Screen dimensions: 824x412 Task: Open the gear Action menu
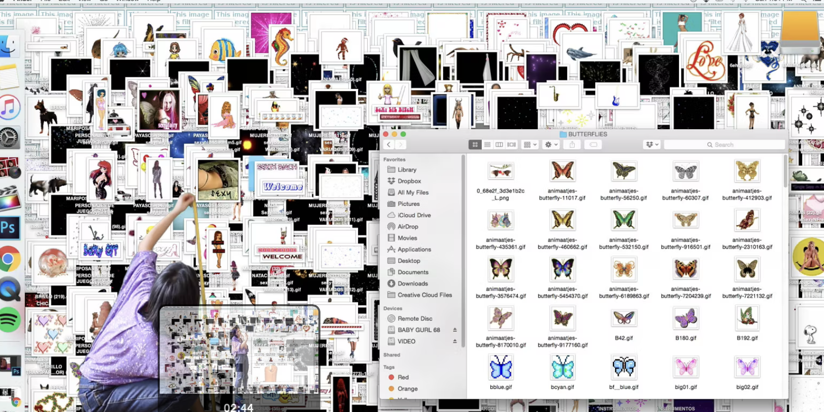point(551,145)
